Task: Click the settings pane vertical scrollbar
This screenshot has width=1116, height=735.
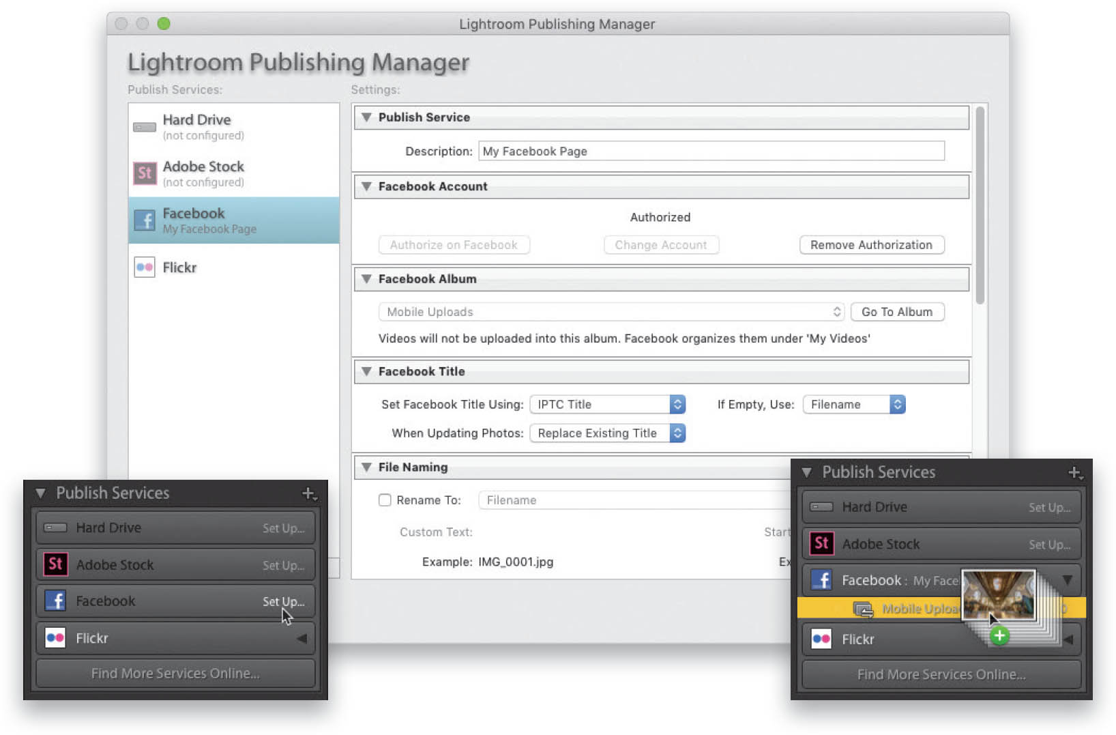Action: pos(980,205)
